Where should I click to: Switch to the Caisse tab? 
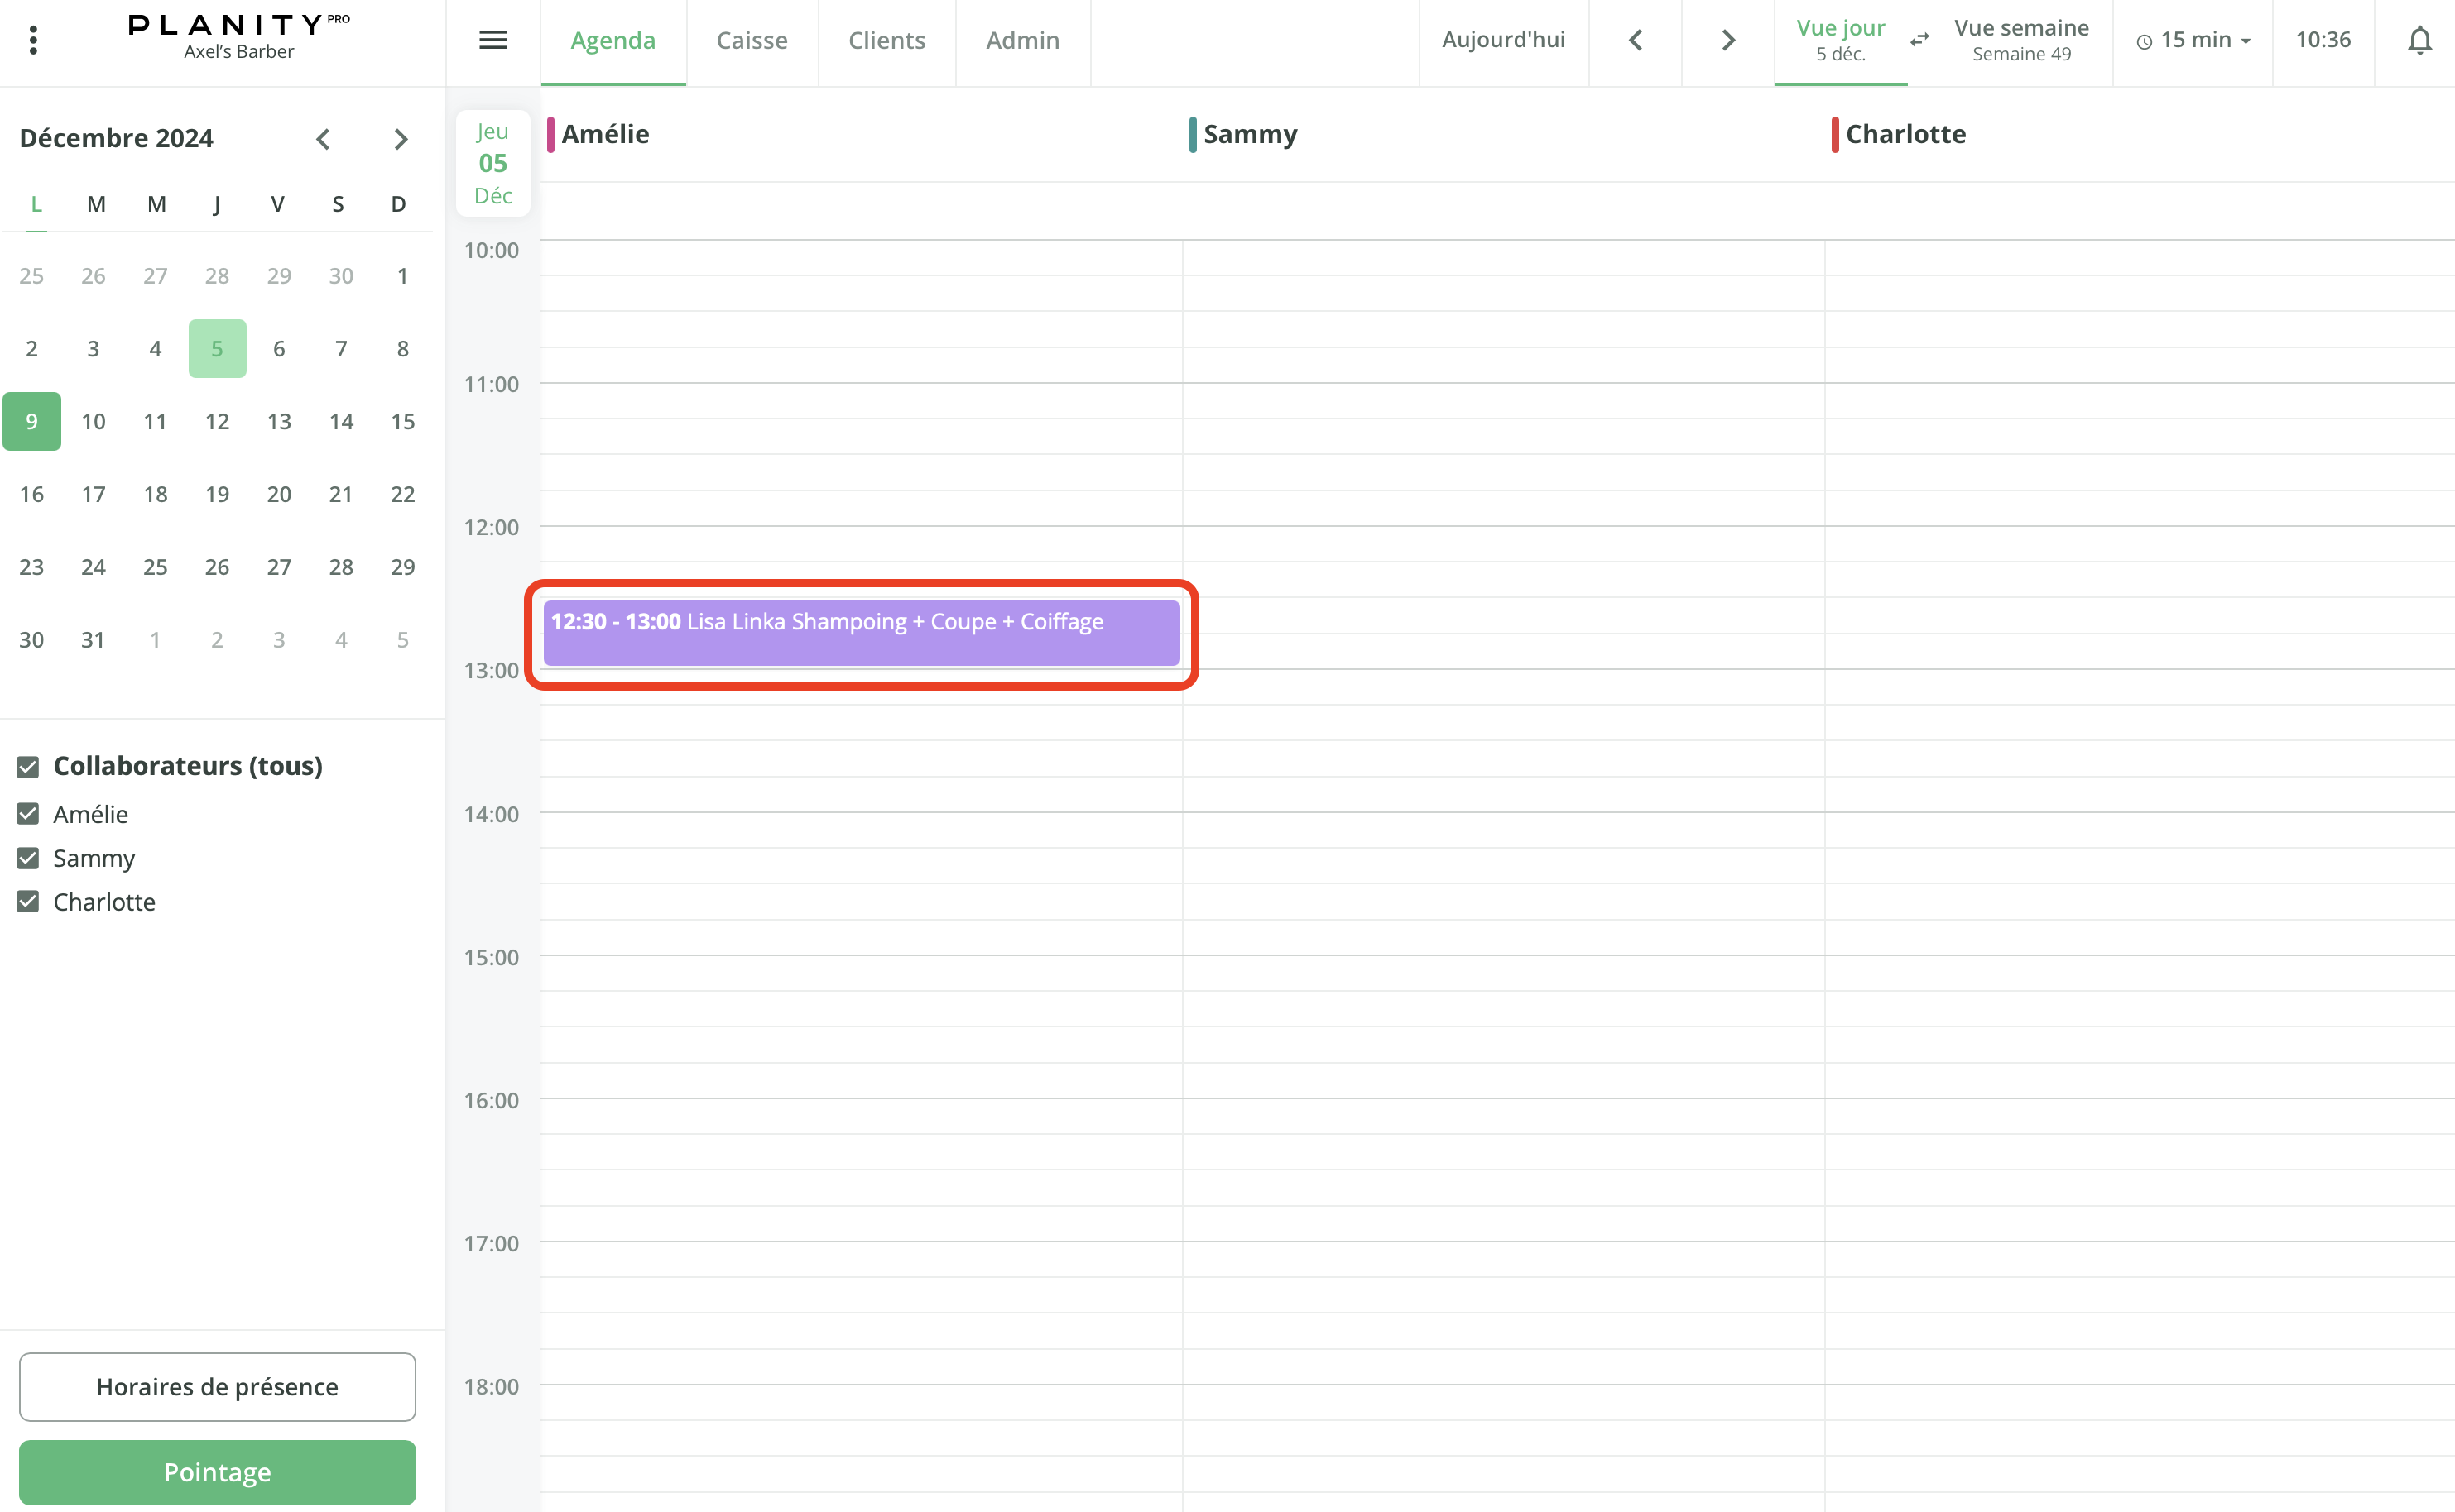click(x=752, y=40)
